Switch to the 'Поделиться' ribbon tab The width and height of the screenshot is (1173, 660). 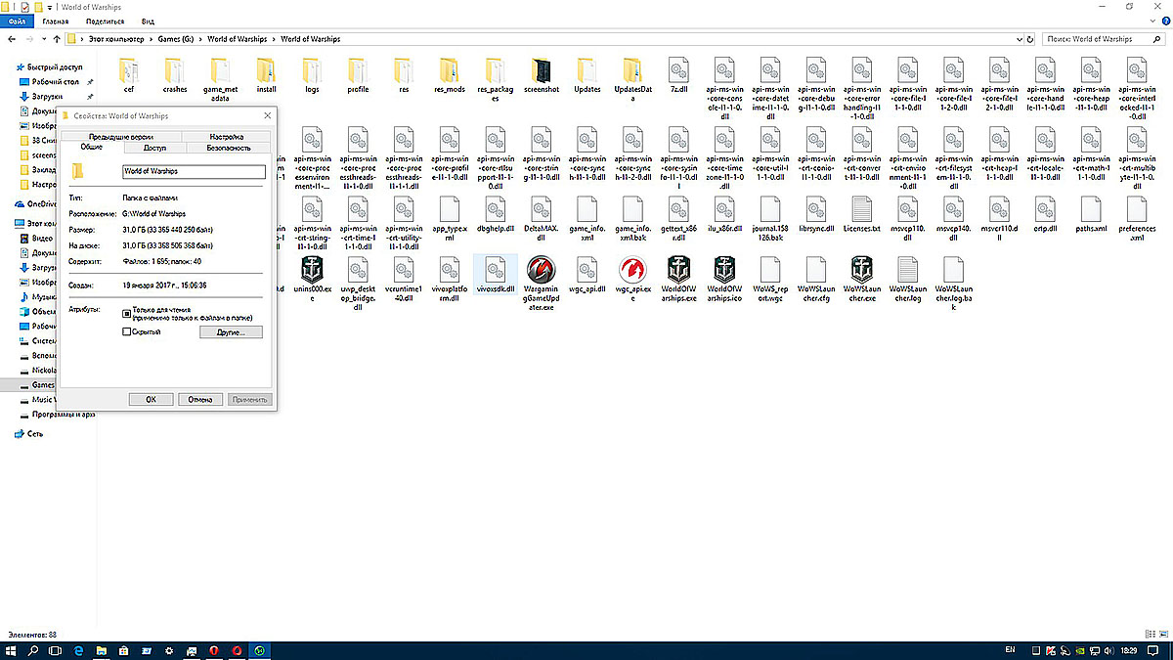tap(105, 21)
